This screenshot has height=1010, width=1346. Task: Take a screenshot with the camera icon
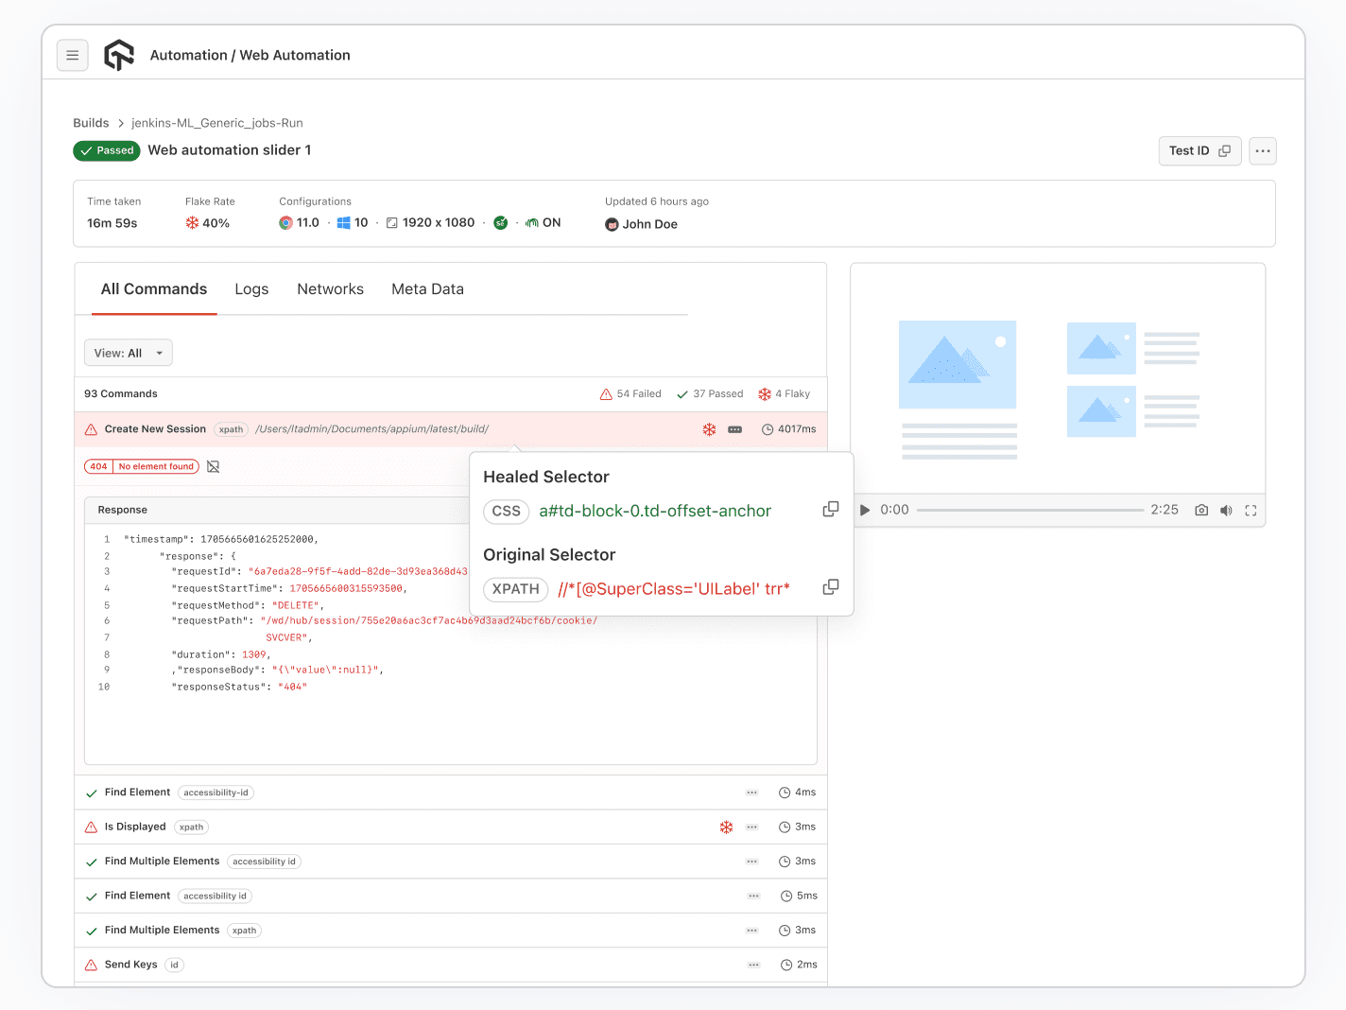pos(1201,510)
